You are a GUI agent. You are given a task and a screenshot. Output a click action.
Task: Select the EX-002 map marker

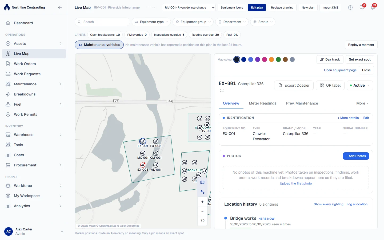[156, 141]
